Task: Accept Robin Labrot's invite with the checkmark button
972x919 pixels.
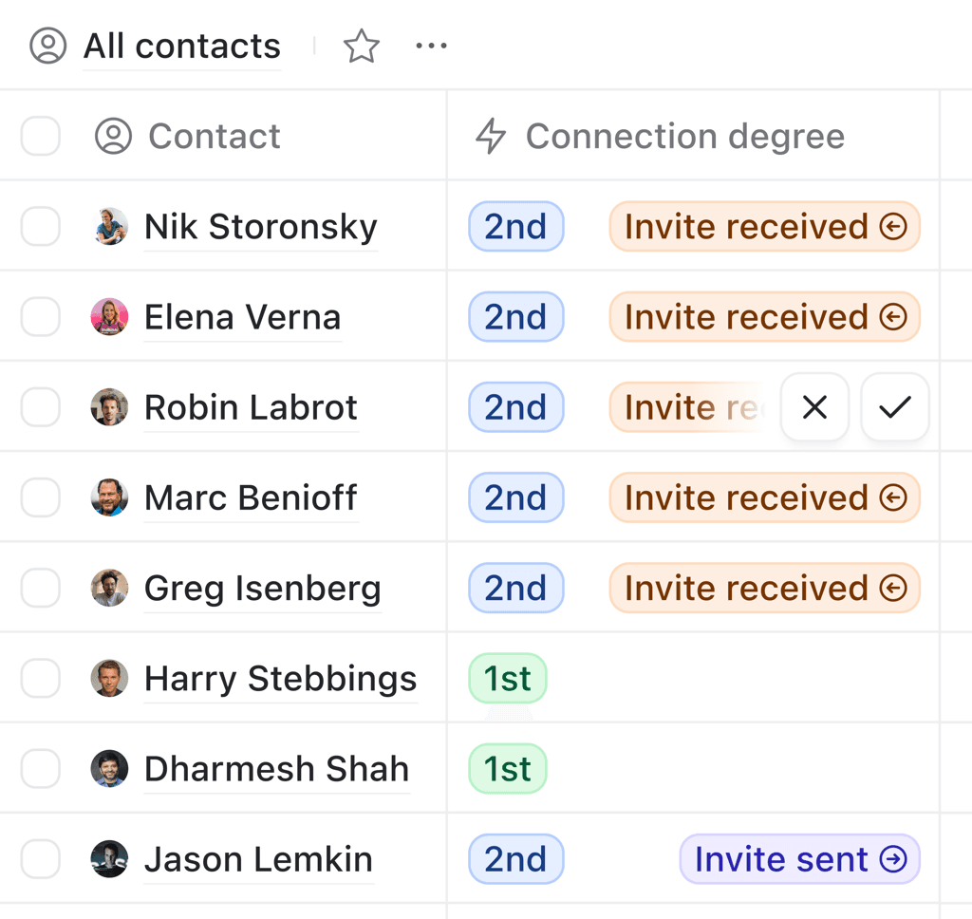Action: [893, 406]
